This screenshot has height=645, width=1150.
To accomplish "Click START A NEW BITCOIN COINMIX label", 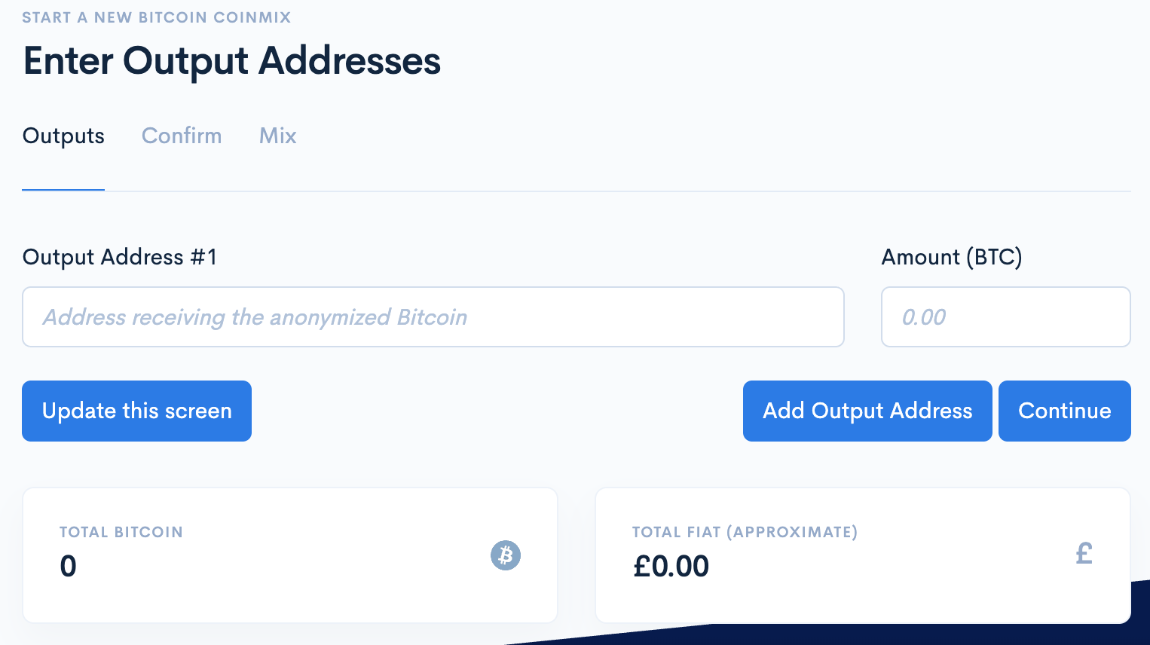I will (x=157, y=17).
